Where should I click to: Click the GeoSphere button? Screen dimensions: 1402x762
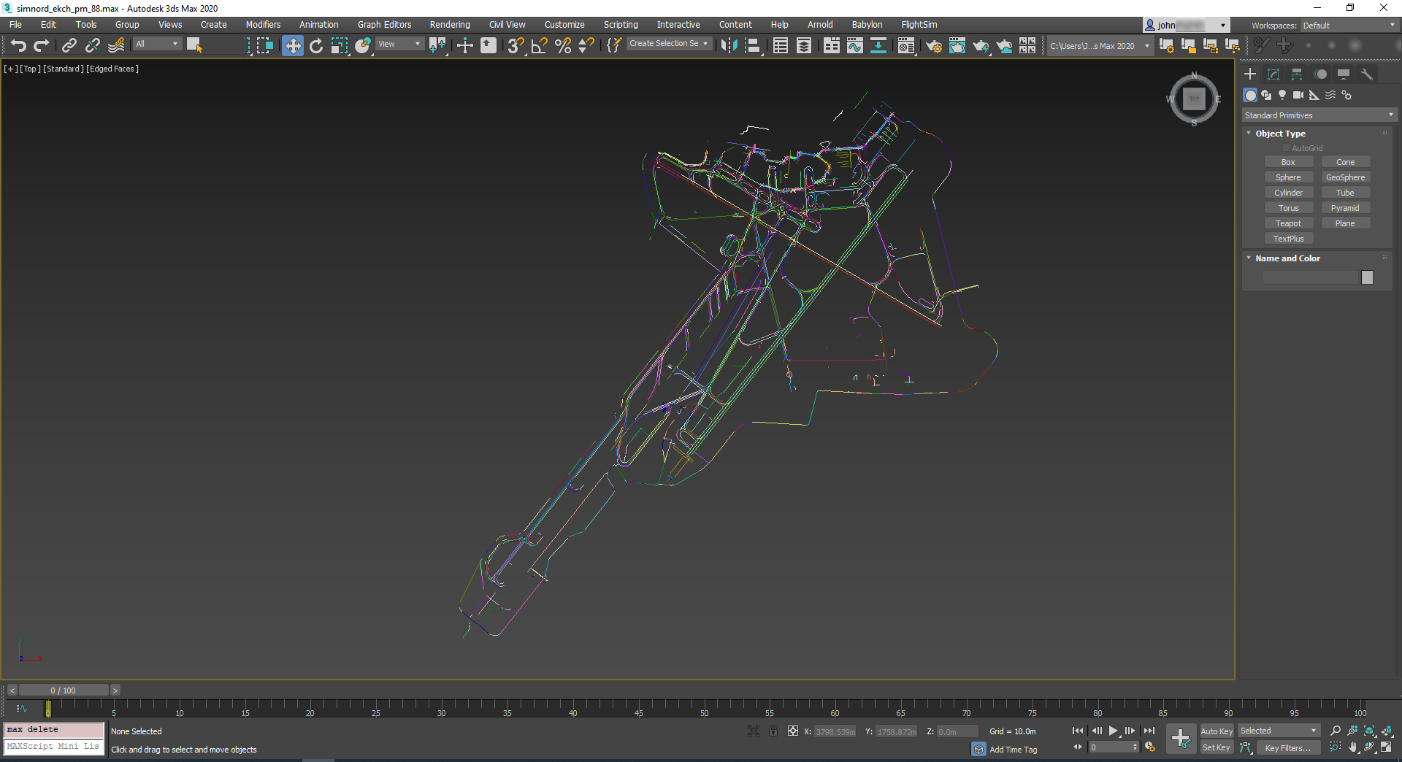click(1345, 177)
